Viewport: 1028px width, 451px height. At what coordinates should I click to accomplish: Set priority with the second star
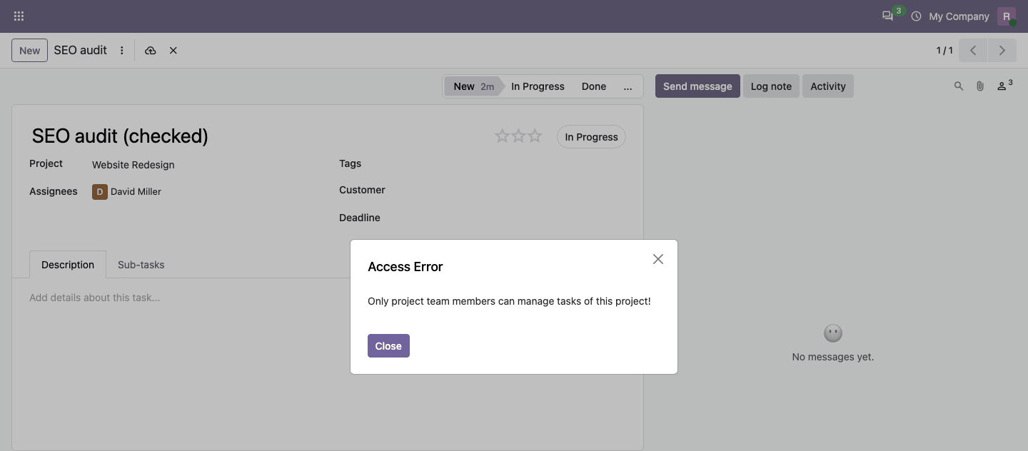coord(519,136)
